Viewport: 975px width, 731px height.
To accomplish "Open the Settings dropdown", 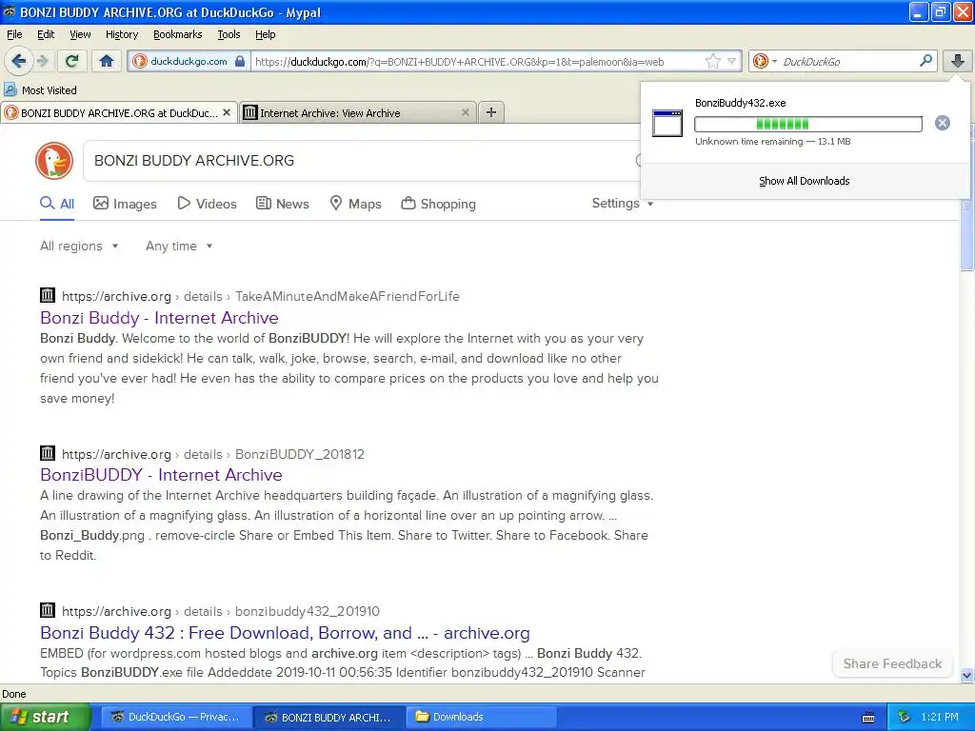I will click(x=623, y=204).
